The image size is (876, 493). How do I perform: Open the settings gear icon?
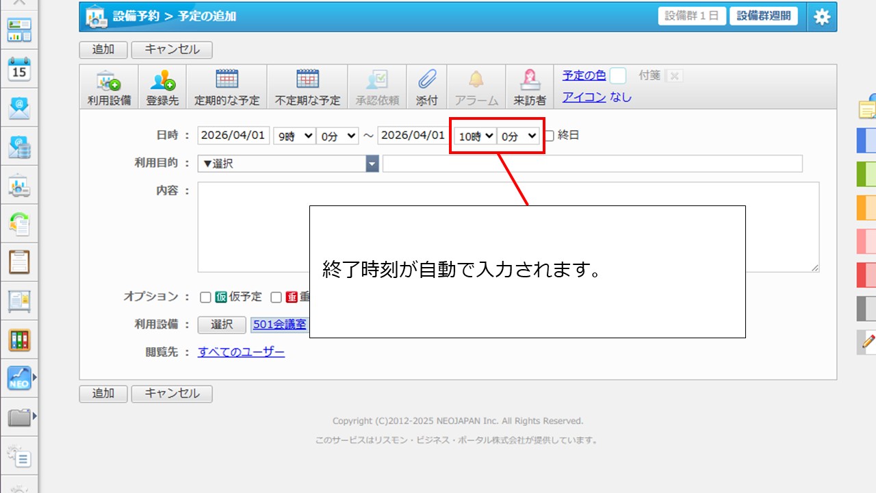tap(821, 17)
